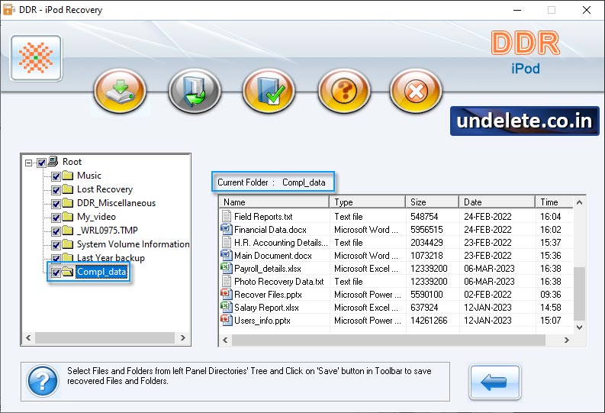Click the Recover Files.pptx file icon

click(226, 294)
